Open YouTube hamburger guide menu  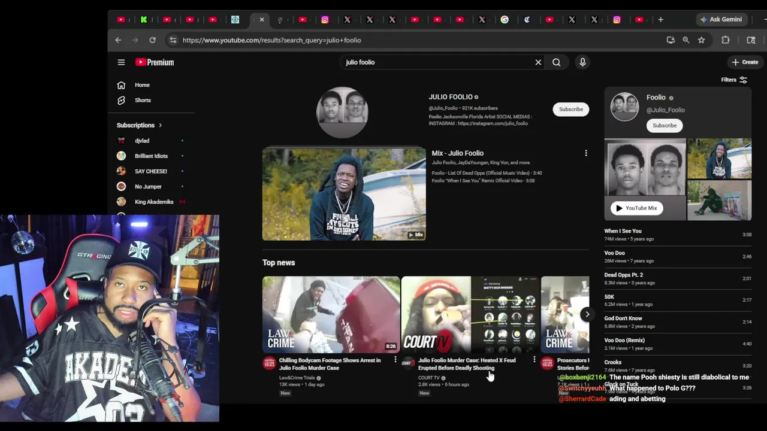tap(121, 62)
